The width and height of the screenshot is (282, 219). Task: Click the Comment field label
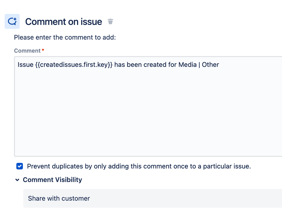click(x=27, y=51)
